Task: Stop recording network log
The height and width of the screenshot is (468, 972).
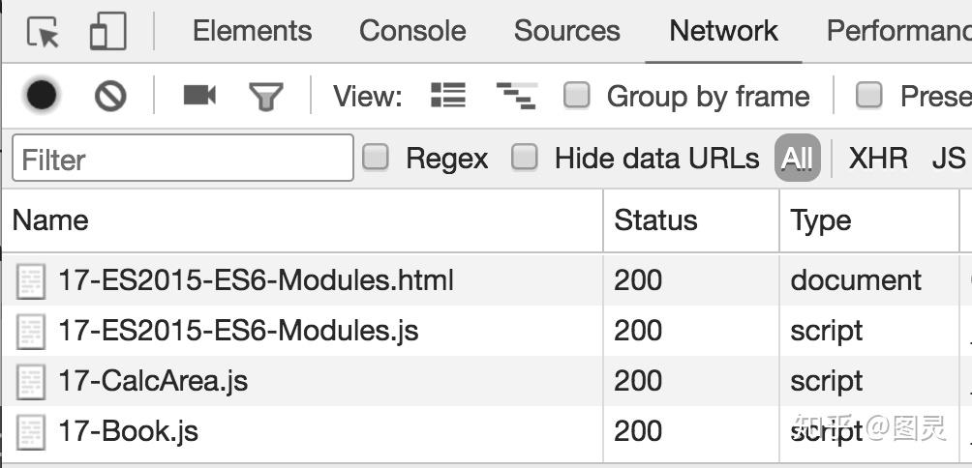Action: [42, 96]
